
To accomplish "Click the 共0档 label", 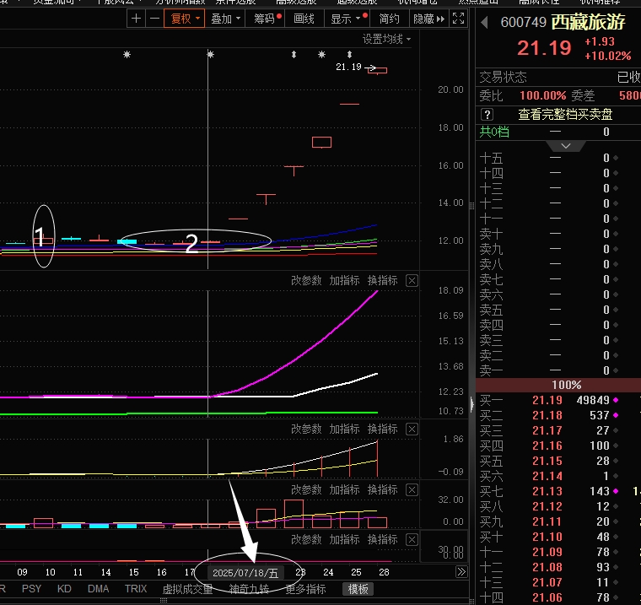I will [494, 132].
